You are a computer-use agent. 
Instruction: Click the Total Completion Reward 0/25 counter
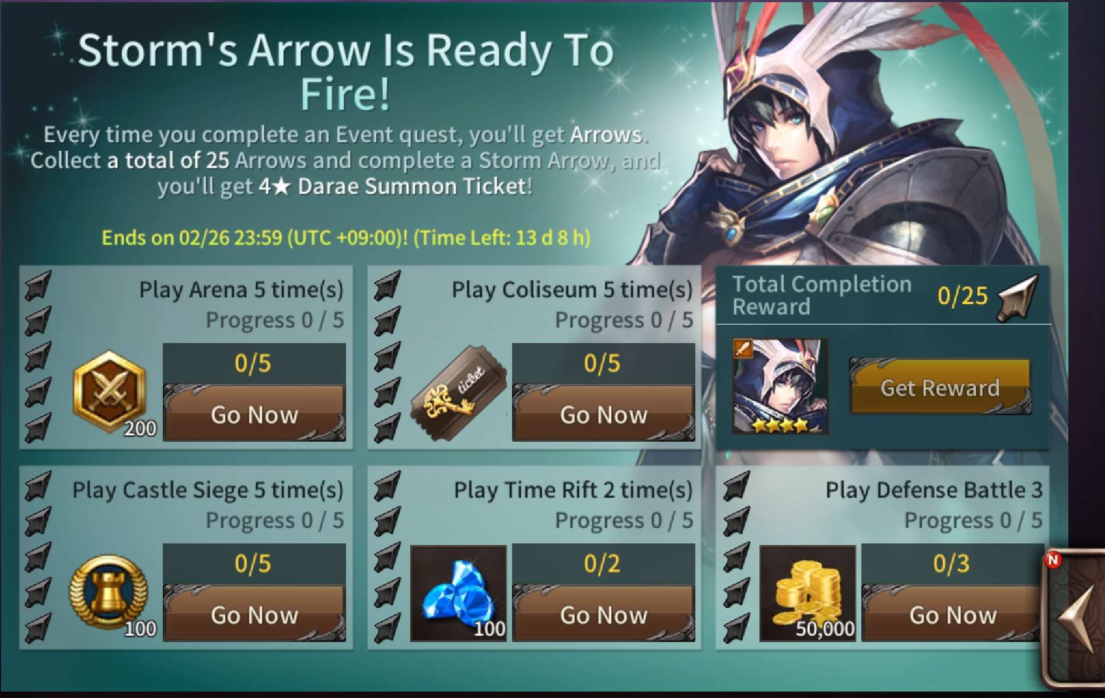coord(962,296)
